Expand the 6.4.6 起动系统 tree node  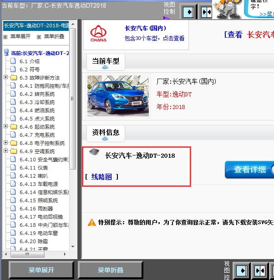(x=5, y=126)
